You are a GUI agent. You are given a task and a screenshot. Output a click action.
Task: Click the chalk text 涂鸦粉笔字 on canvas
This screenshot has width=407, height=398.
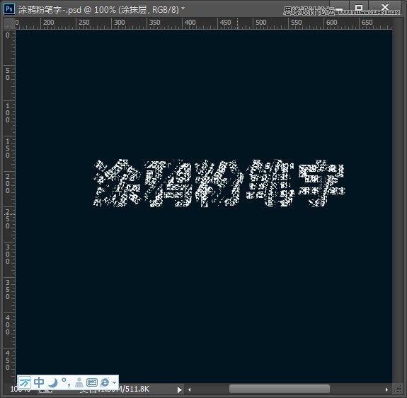coord(219,183)
